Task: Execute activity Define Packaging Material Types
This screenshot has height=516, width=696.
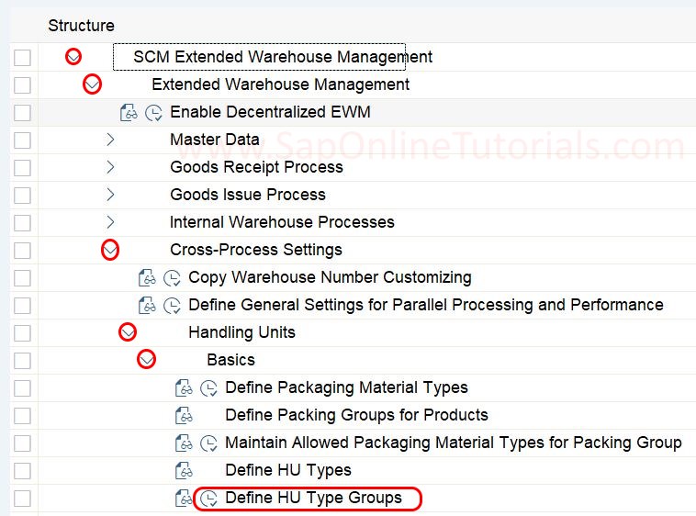Action: coord(208,388)
